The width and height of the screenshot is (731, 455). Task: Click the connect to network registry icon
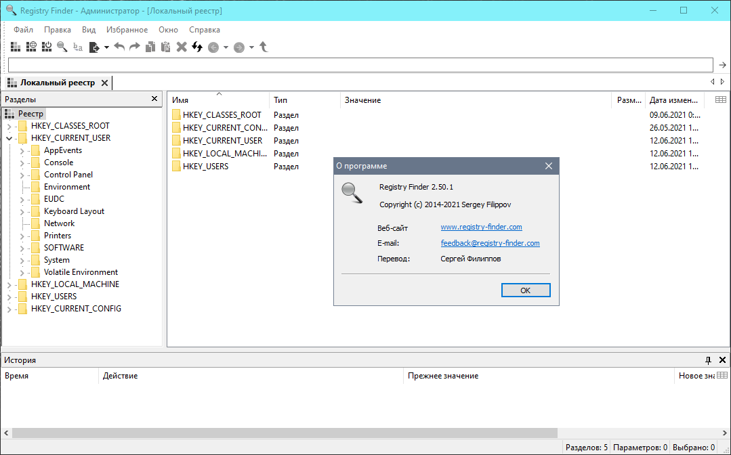31,47
